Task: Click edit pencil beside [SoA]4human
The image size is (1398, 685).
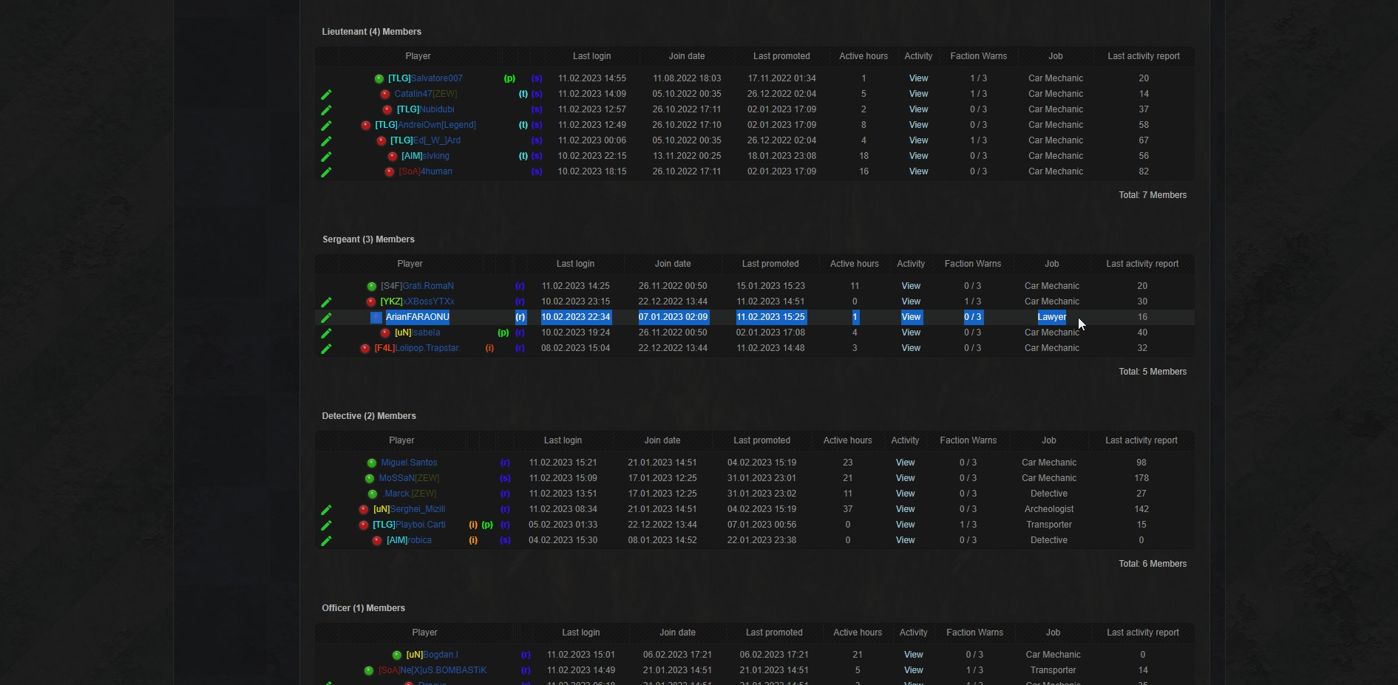Action: (326, 172)
